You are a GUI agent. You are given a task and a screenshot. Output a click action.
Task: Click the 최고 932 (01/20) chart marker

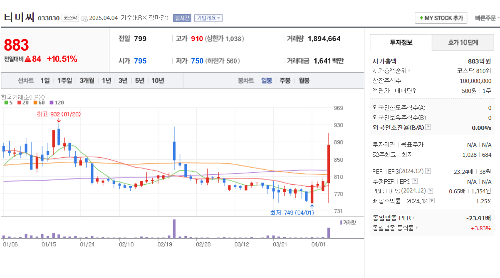58,114
